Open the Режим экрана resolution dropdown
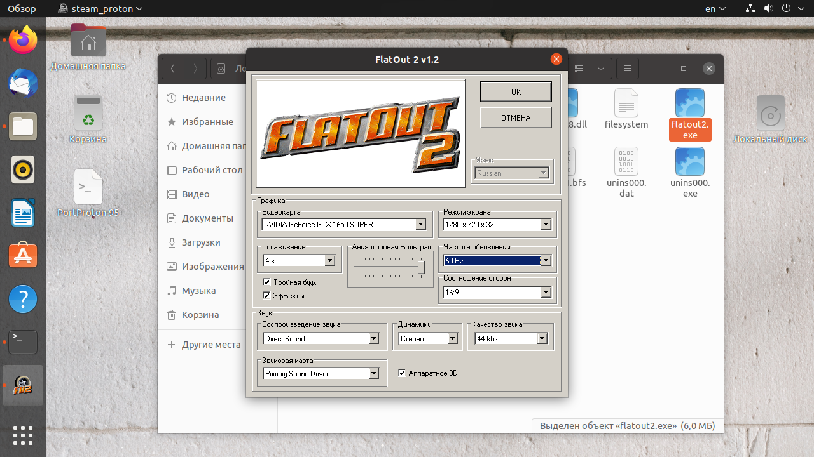Viewport: 814px width, 457px height. pyautogui.click(x=546, y=224)
